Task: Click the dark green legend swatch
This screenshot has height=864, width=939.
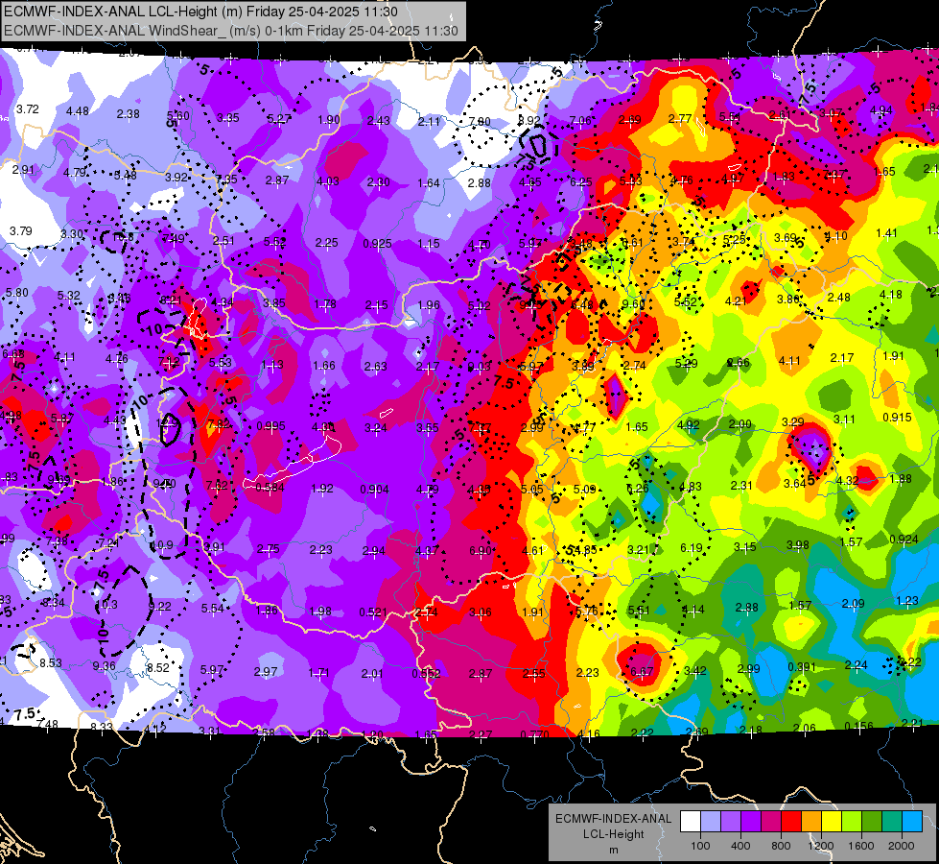Action: pos(871,822)
